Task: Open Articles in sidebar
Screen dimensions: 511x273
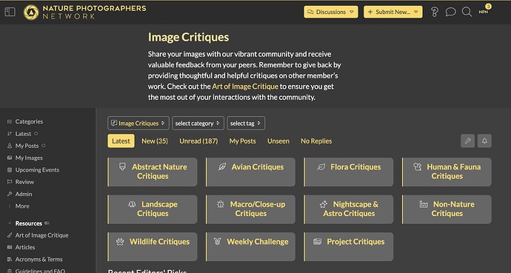Action: (x=24, y=247)
